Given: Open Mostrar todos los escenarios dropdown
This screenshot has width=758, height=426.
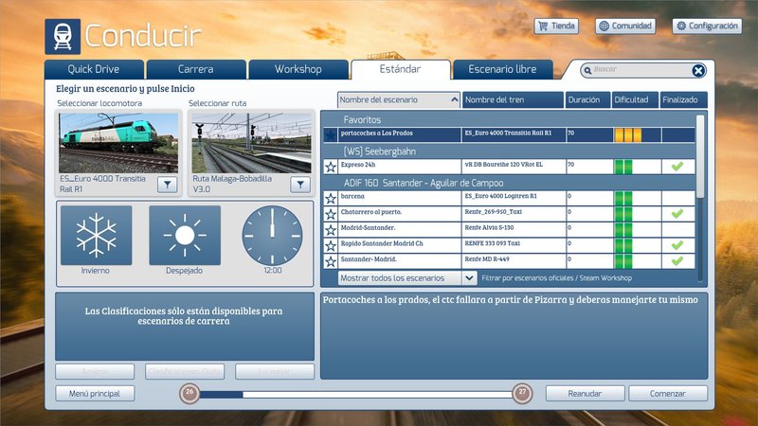Looking at the screenshot, I should (x=407, y=278).
